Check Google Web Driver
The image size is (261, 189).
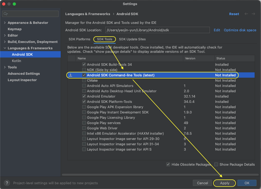coord(84,128)
